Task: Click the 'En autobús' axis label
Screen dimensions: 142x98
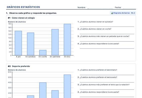Action: (x=30, y=57)
